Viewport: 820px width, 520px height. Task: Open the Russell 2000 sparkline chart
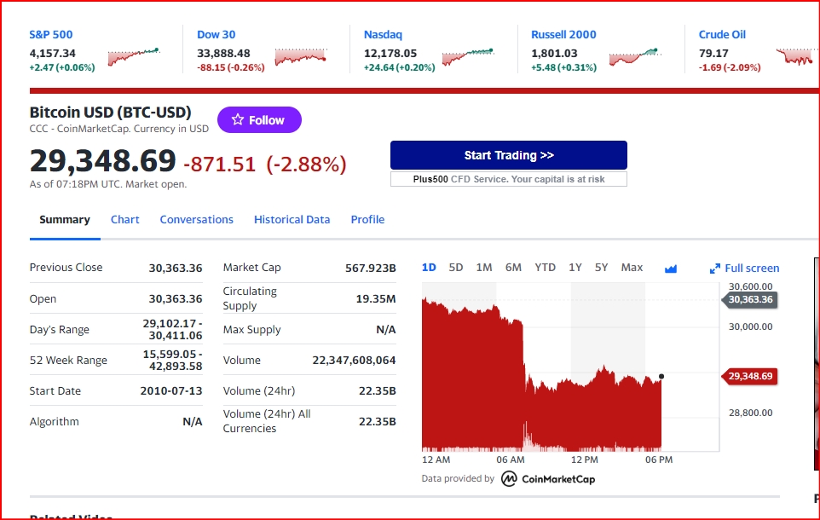click(x=635, y=57)
